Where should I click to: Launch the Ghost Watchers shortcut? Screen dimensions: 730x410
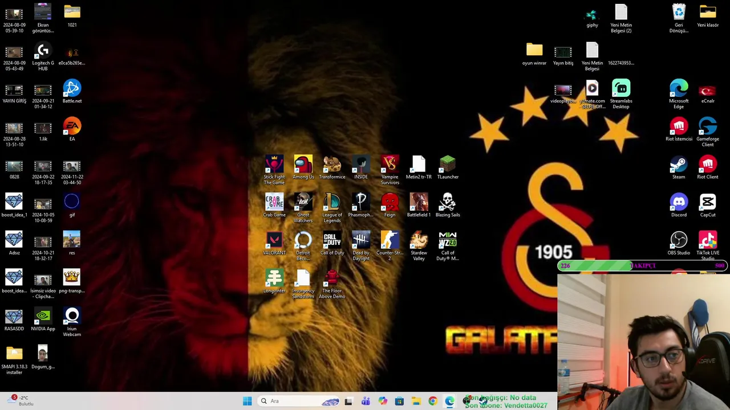[x=303, y=208]
